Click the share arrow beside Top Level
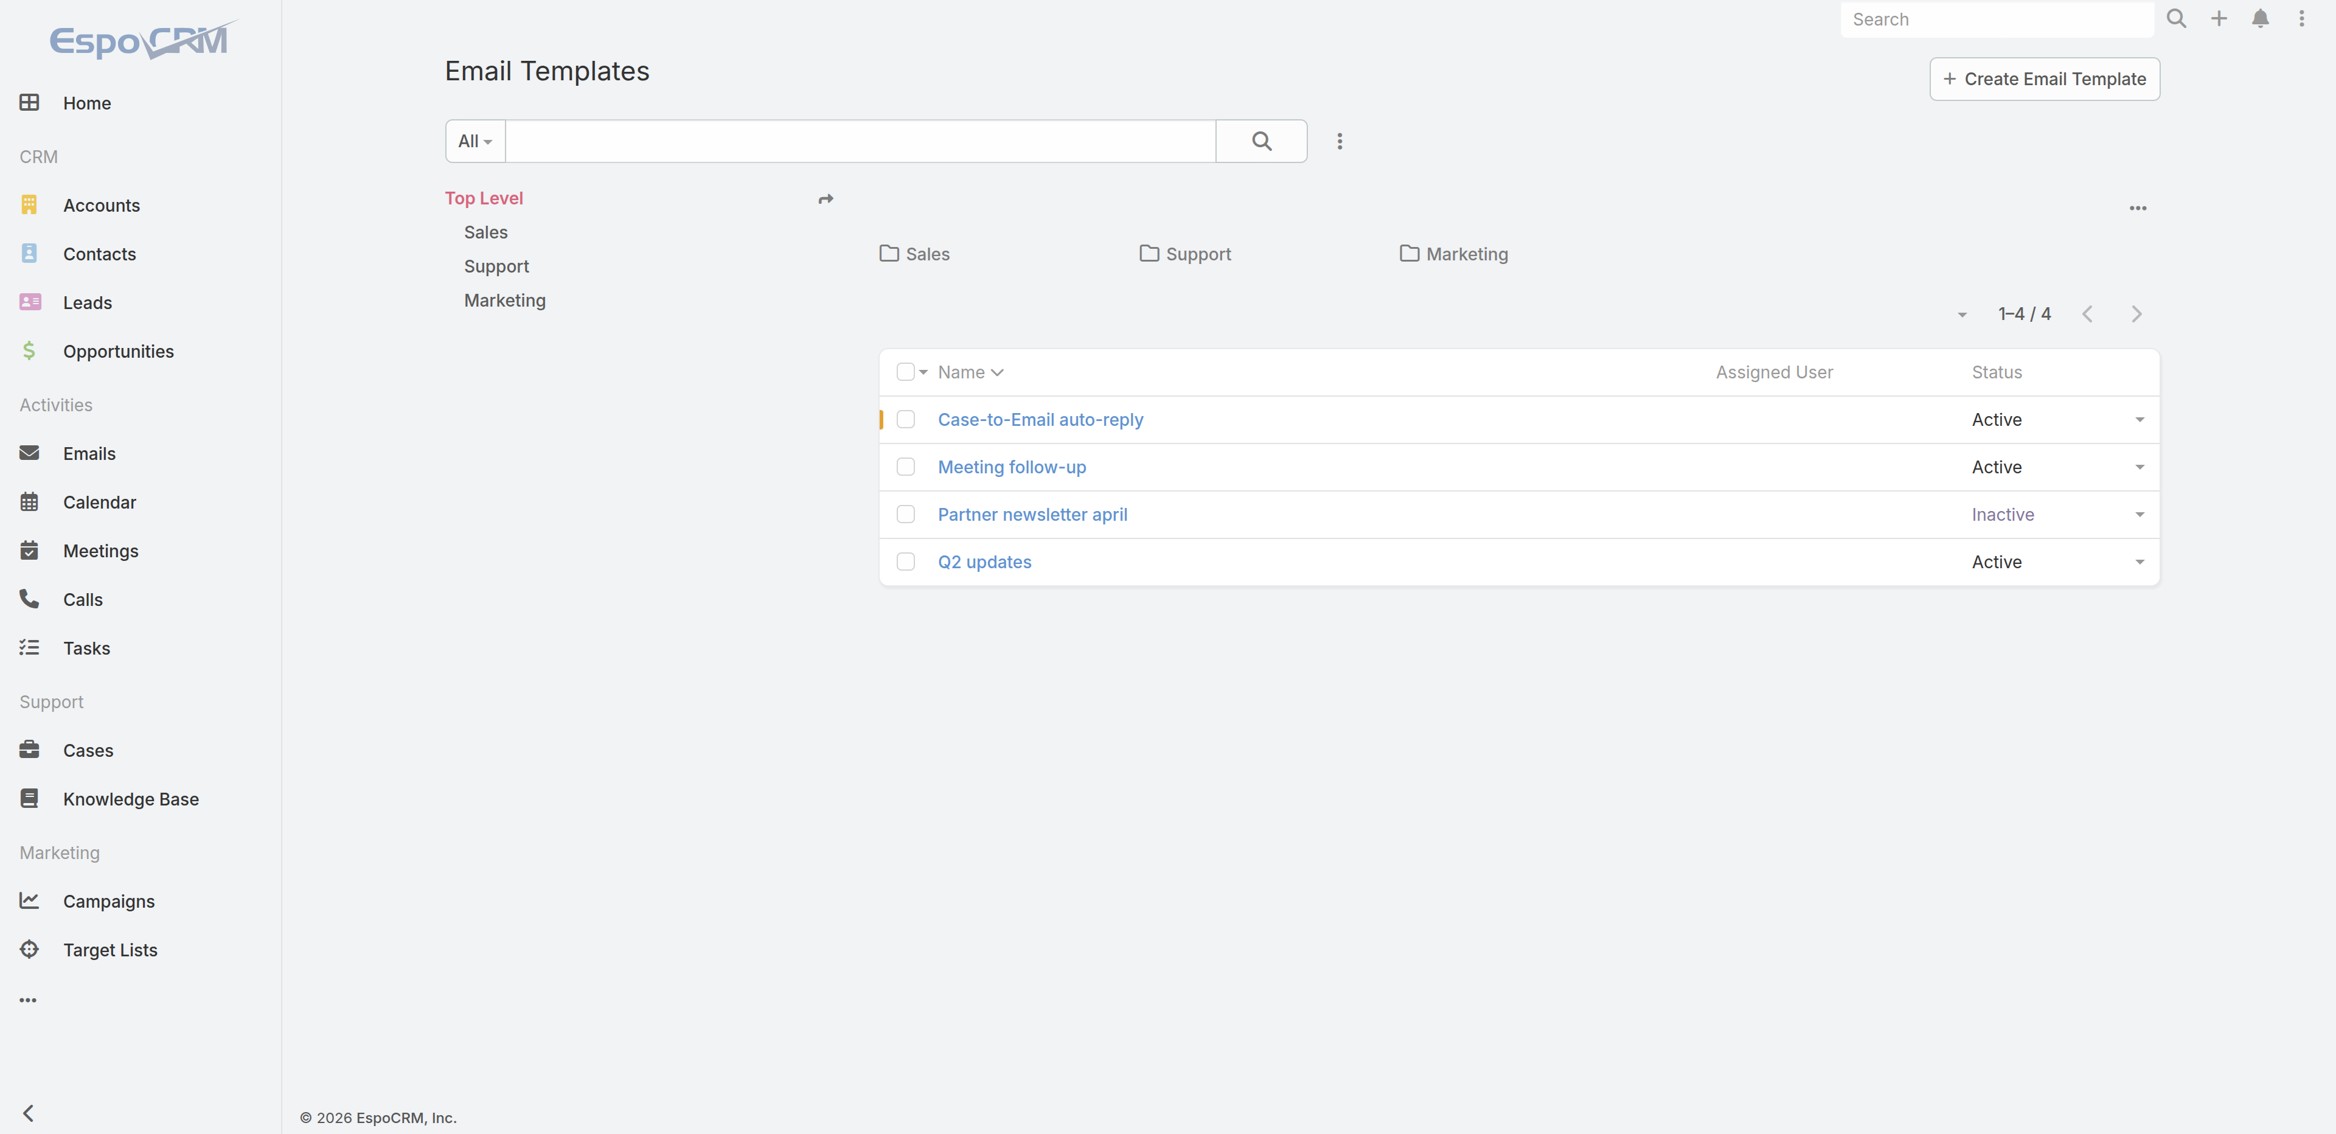The width and height of the screenshot is (2336, 1134). 826,199
